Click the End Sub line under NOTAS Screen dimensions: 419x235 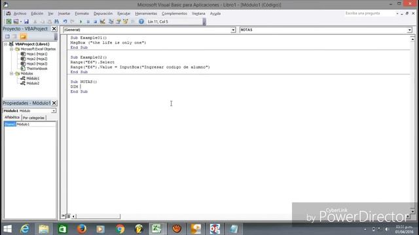[79, 91]
